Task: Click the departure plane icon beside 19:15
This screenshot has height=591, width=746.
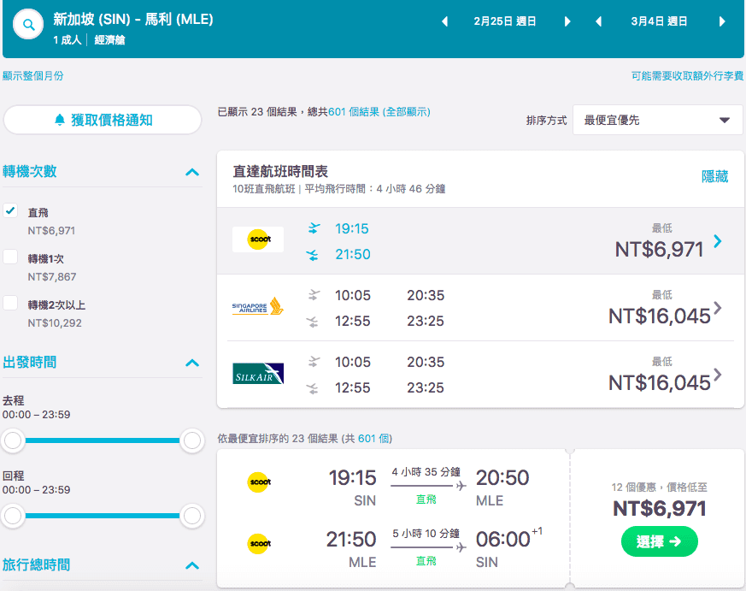Action: point(313,228)
